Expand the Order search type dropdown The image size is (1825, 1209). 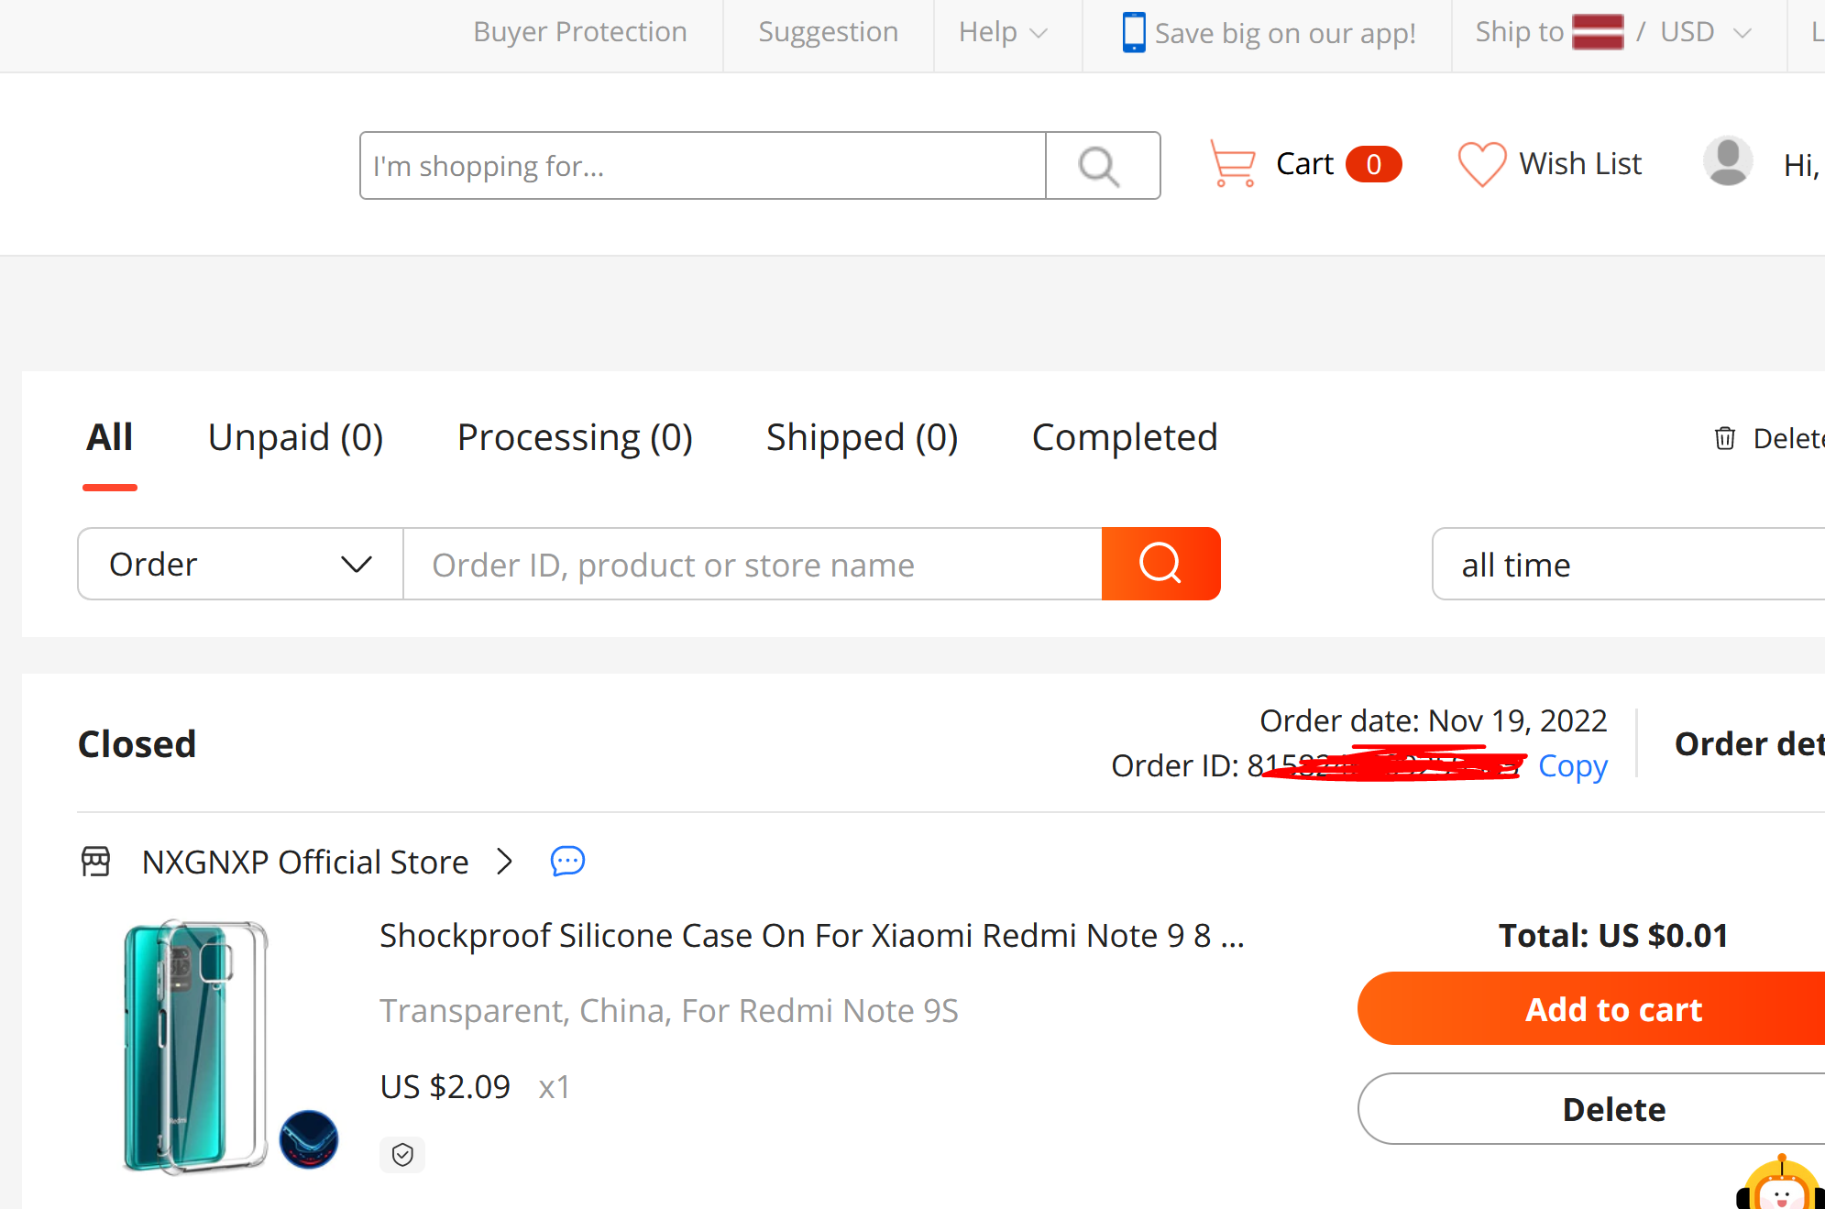pyautogui.click(x=241, y=564)
